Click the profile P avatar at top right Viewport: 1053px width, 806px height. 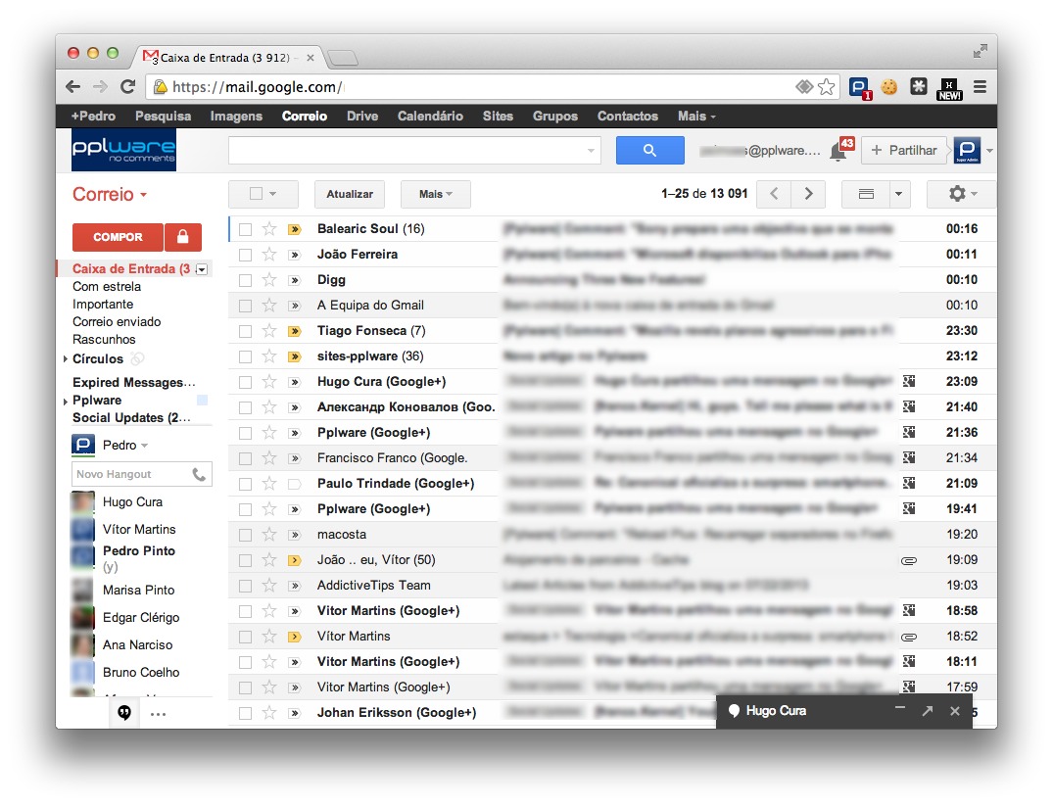(967, 151)
